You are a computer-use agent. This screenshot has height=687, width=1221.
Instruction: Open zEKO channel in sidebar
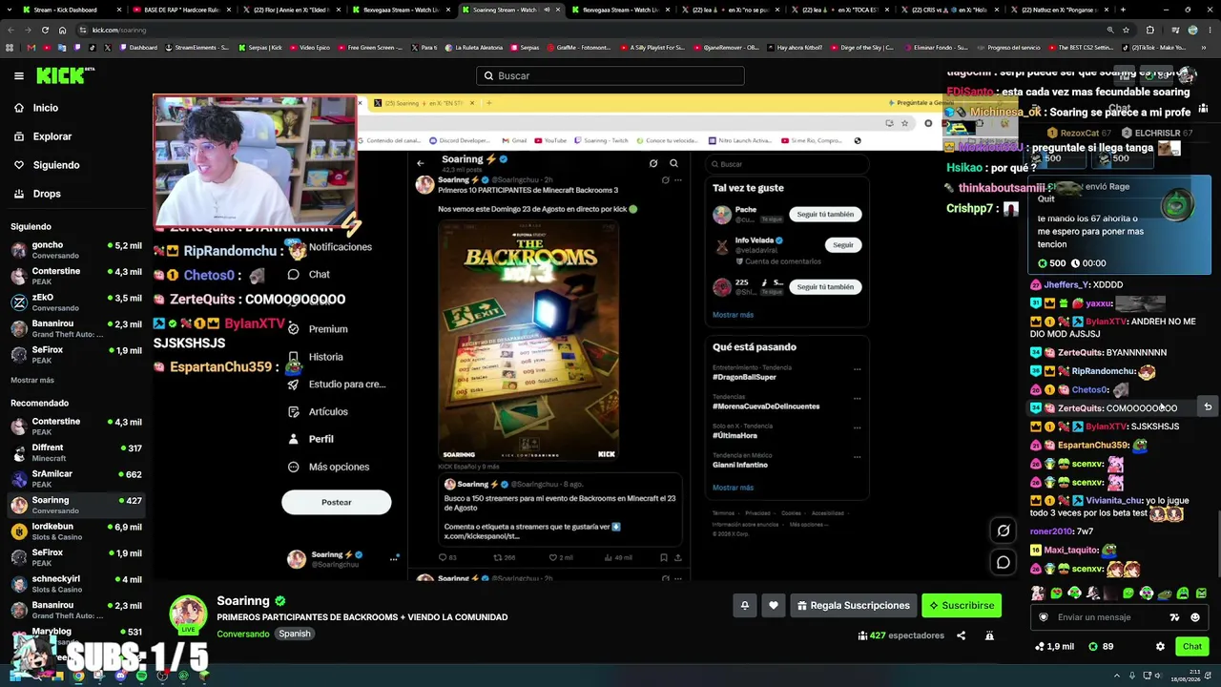click(76, 302)
